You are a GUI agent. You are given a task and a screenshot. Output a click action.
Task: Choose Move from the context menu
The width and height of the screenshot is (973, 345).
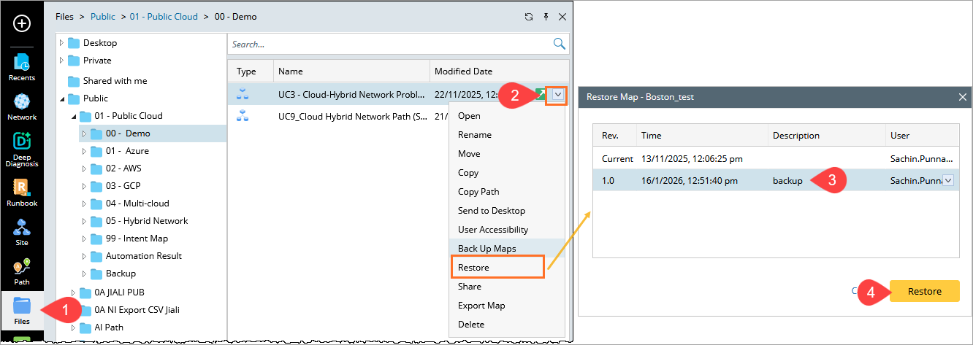tap(507, 154)
